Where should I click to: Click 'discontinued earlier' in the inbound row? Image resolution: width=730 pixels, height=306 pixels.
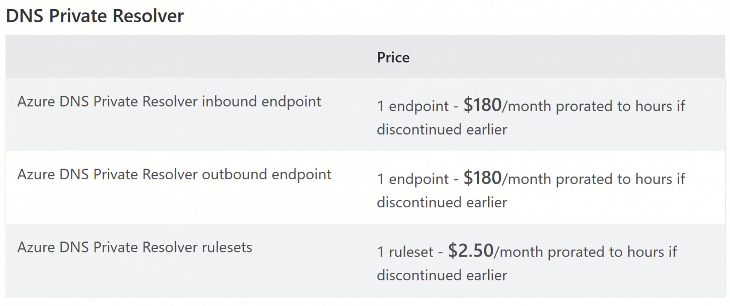click(x=442, y=130)
